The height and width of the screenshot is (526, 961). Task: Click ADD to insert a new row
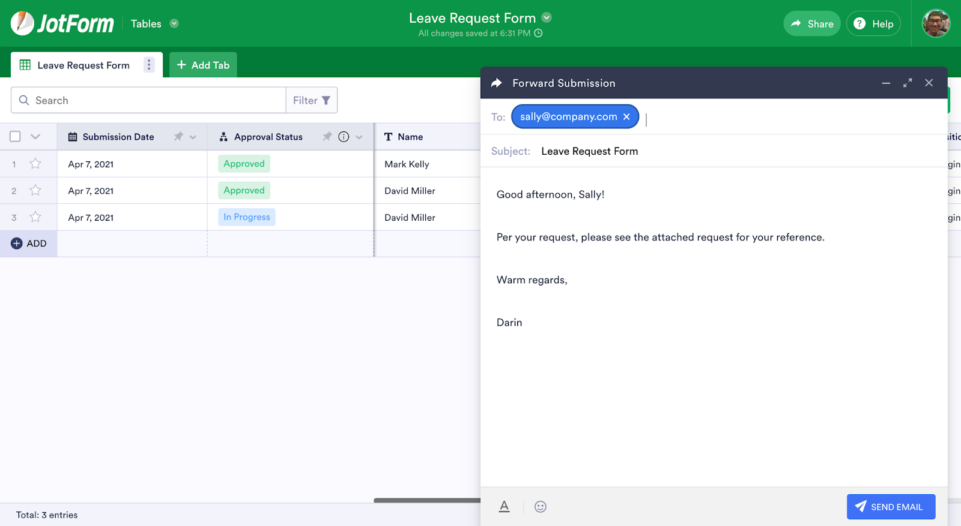[x=29, y=244]
